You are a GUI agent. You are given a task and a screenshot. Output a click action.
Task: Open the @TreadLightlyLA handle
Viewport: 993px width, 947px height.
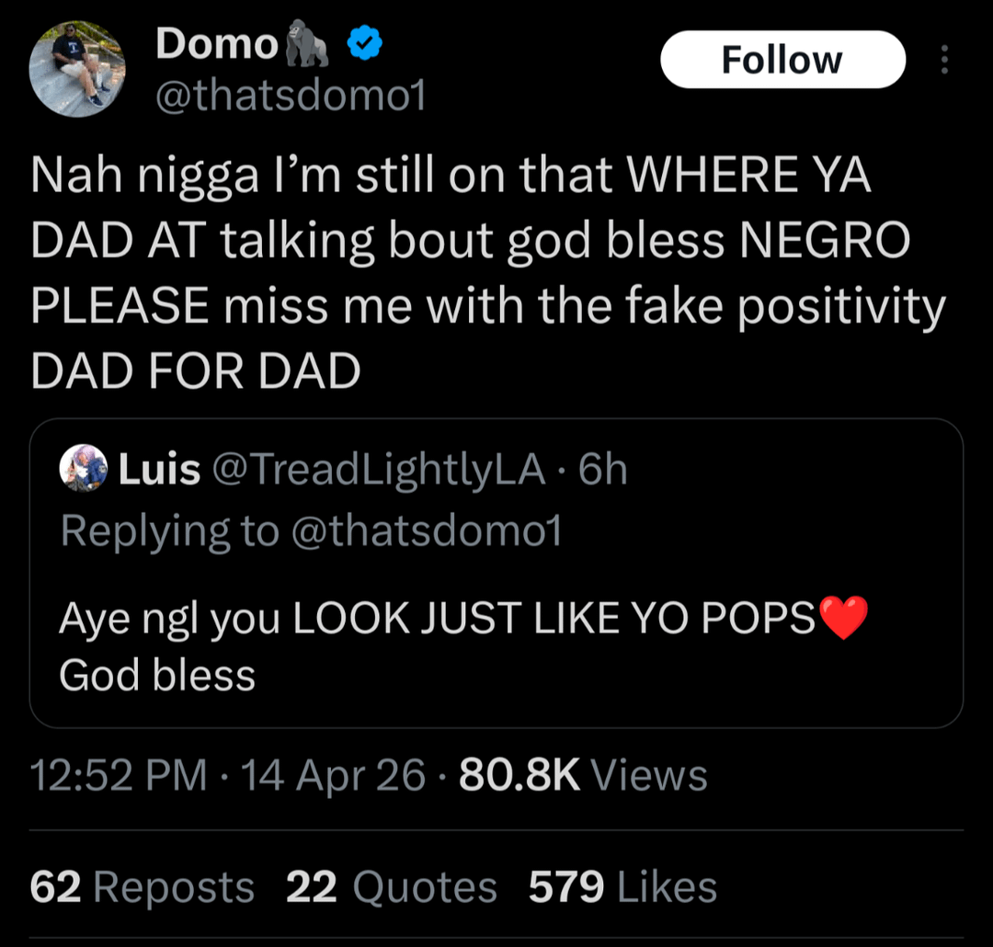(379, 471)
